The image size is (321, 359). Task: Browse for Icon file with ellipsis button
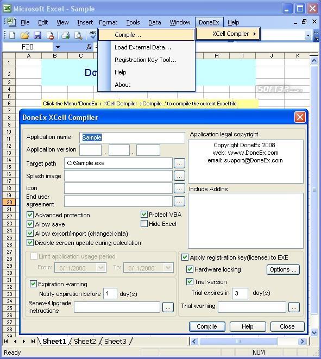click(x=179, y=188)
